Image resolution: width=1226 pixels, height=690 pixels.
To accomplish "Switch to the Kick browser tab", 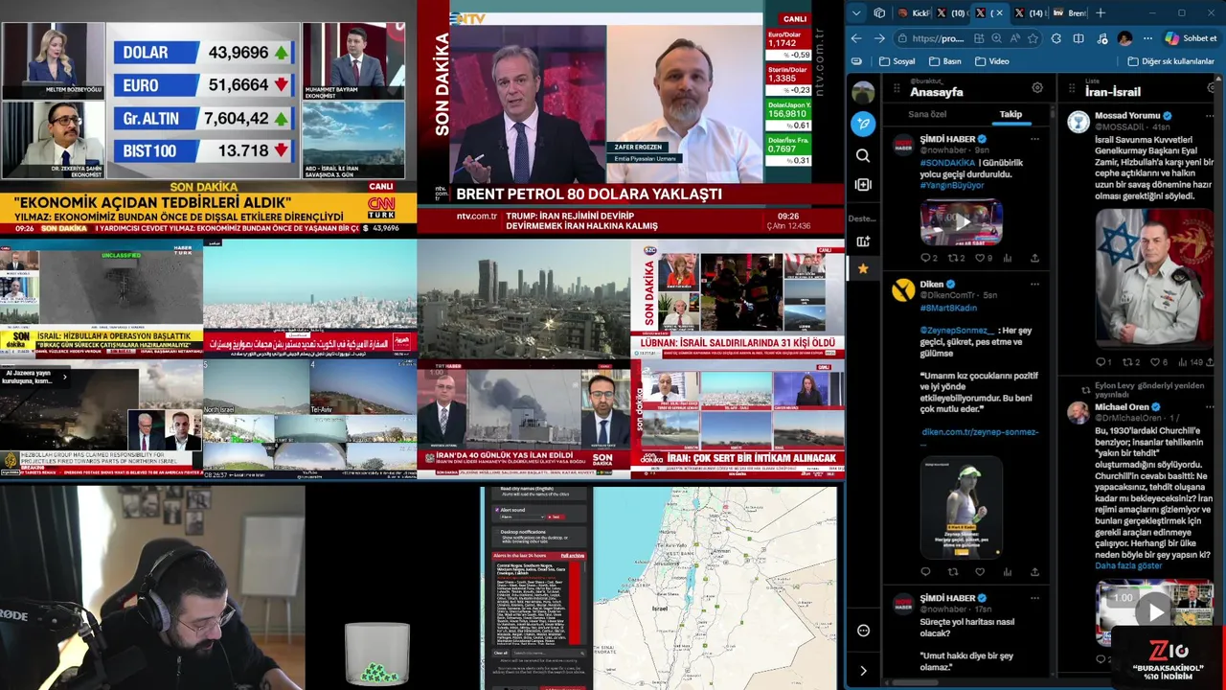I will tap(915, 13).
